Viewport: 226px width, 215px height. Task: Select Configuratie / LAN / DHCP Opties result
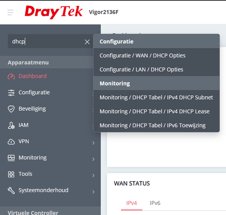click(156, 69)
